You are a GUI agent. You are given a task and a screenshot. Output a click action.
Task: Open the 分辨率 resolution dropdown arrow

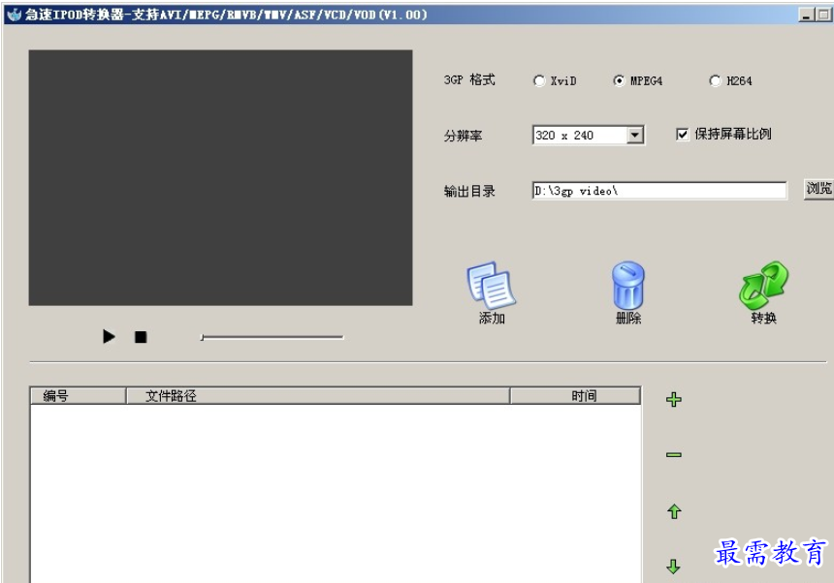(634, 136)
